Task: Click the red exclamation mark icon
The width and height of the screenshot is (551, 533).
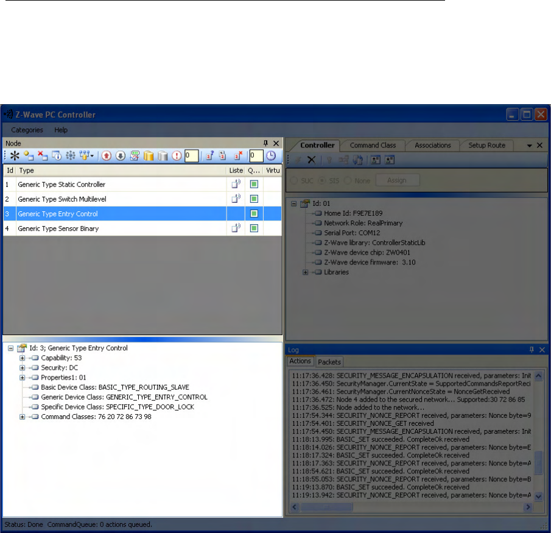Action: pos(177,156)
